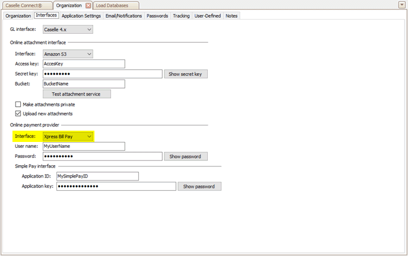Open the Application Settings tab
Viewport: 408px width, 256px height.
coord(81,16)
